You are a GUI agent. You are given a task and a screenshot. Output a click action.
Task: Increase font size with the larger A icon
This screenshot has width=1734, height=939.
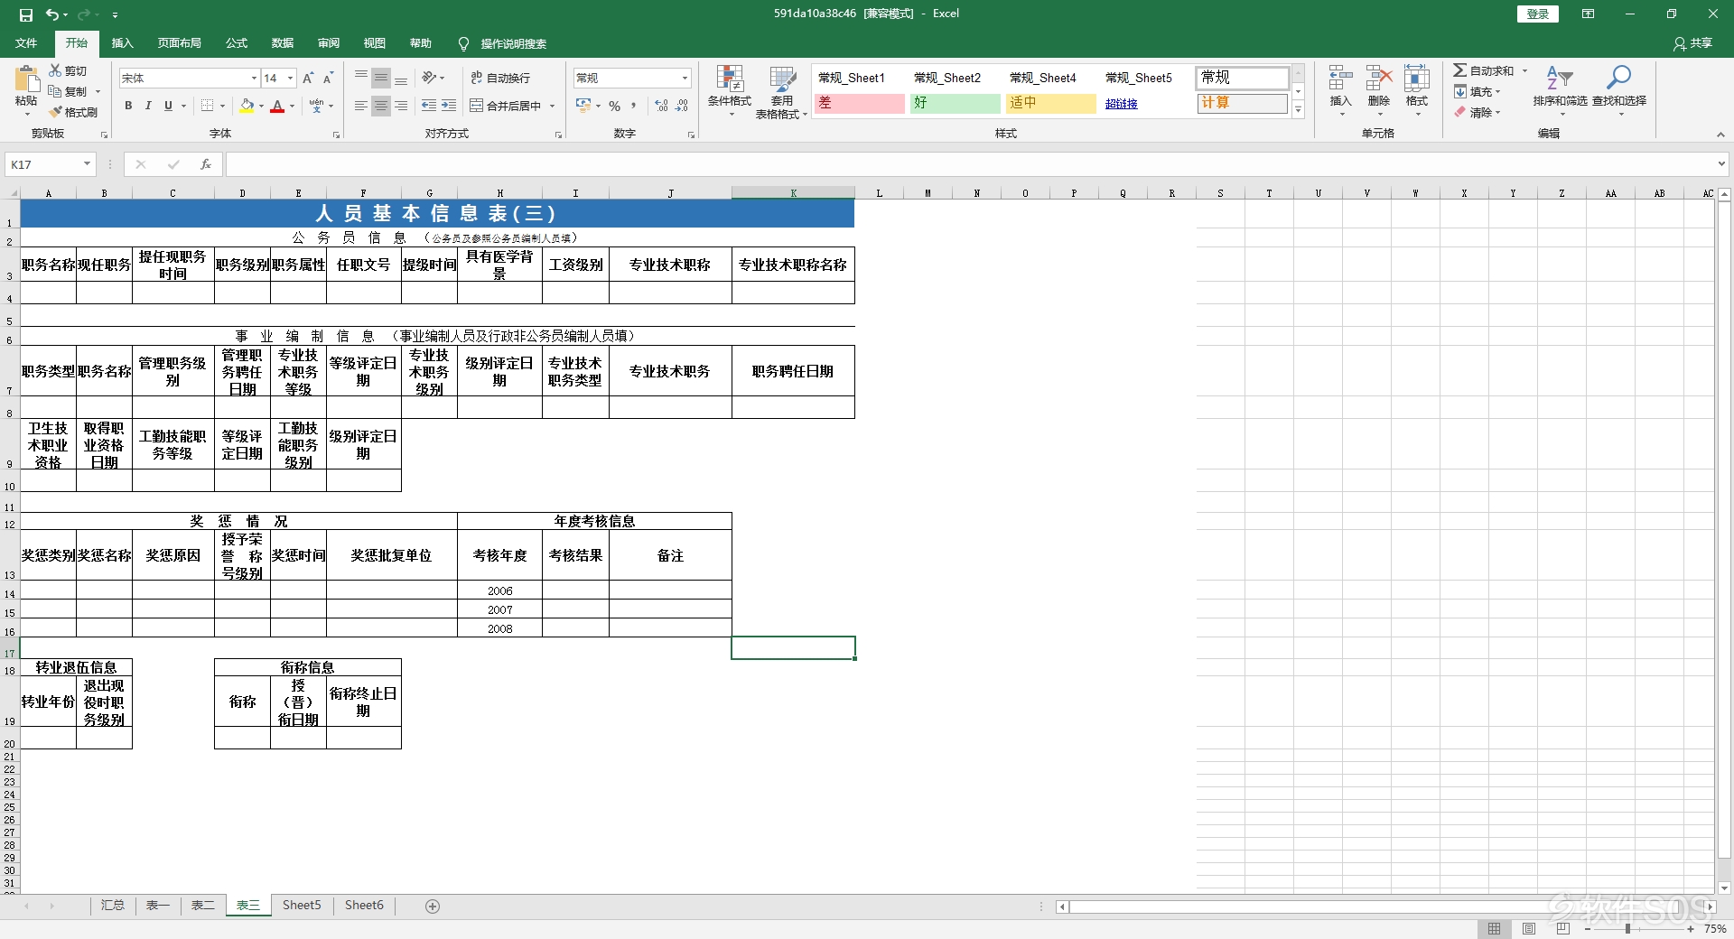[308, 79]
